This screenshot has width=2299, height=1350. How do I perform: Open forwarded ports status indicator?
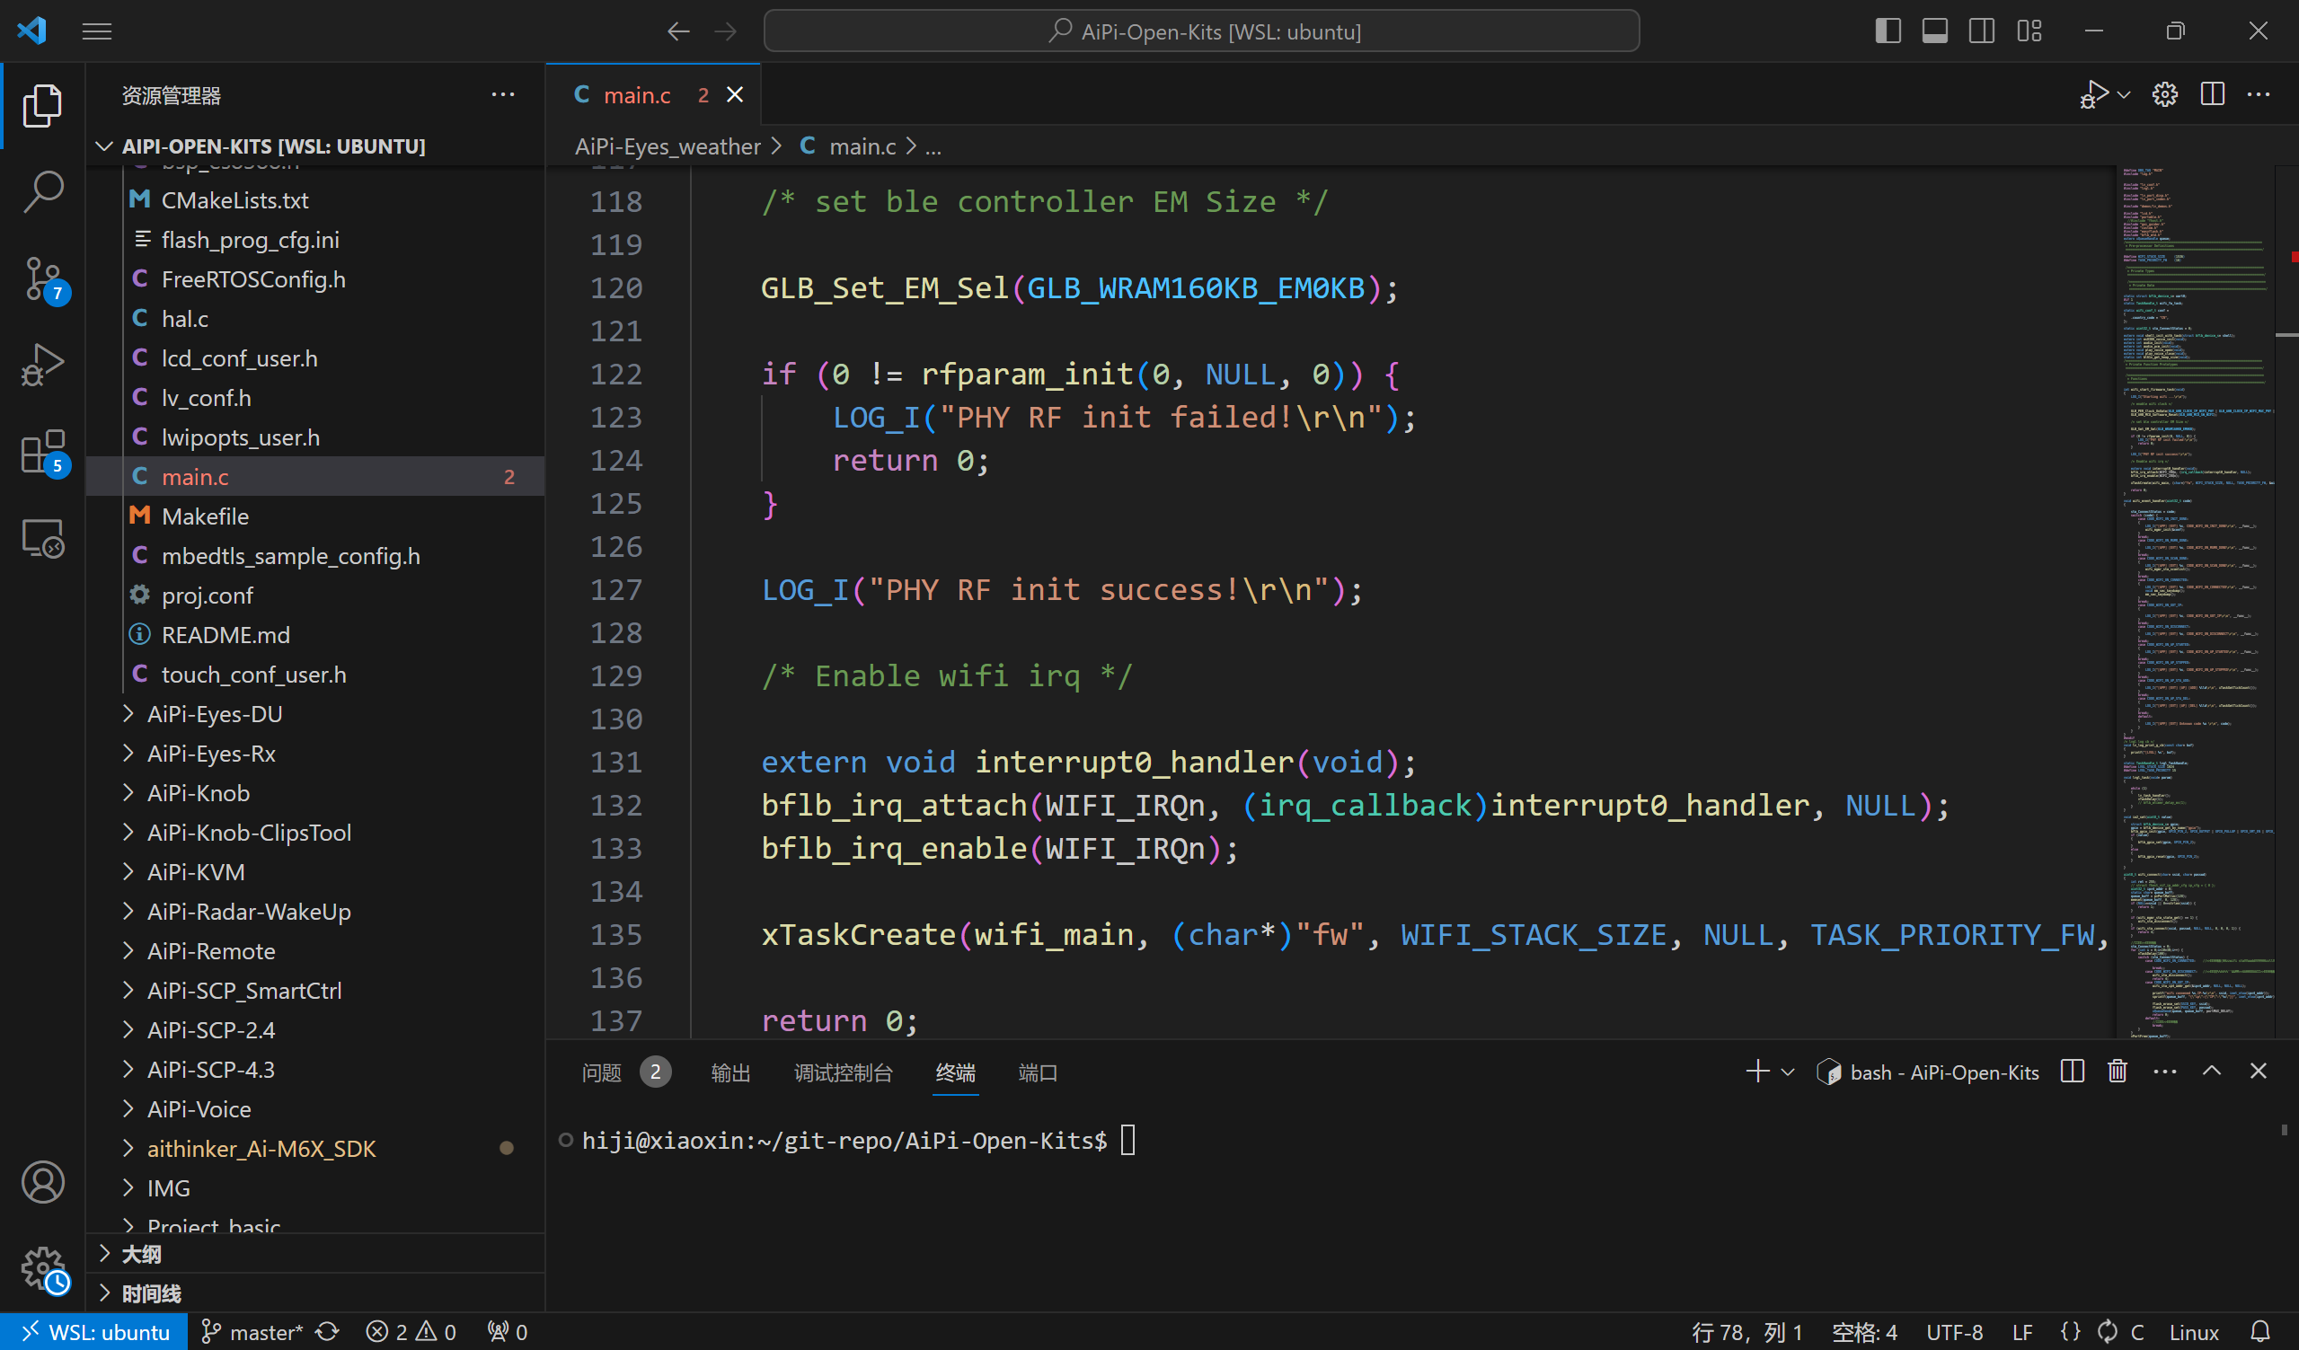508,1332
